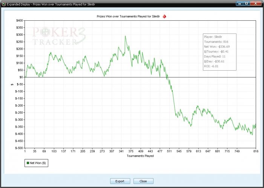This screenshot has width=264, height=188.
Task: Minimize the Expanded Display window
Action: [239, 3]
